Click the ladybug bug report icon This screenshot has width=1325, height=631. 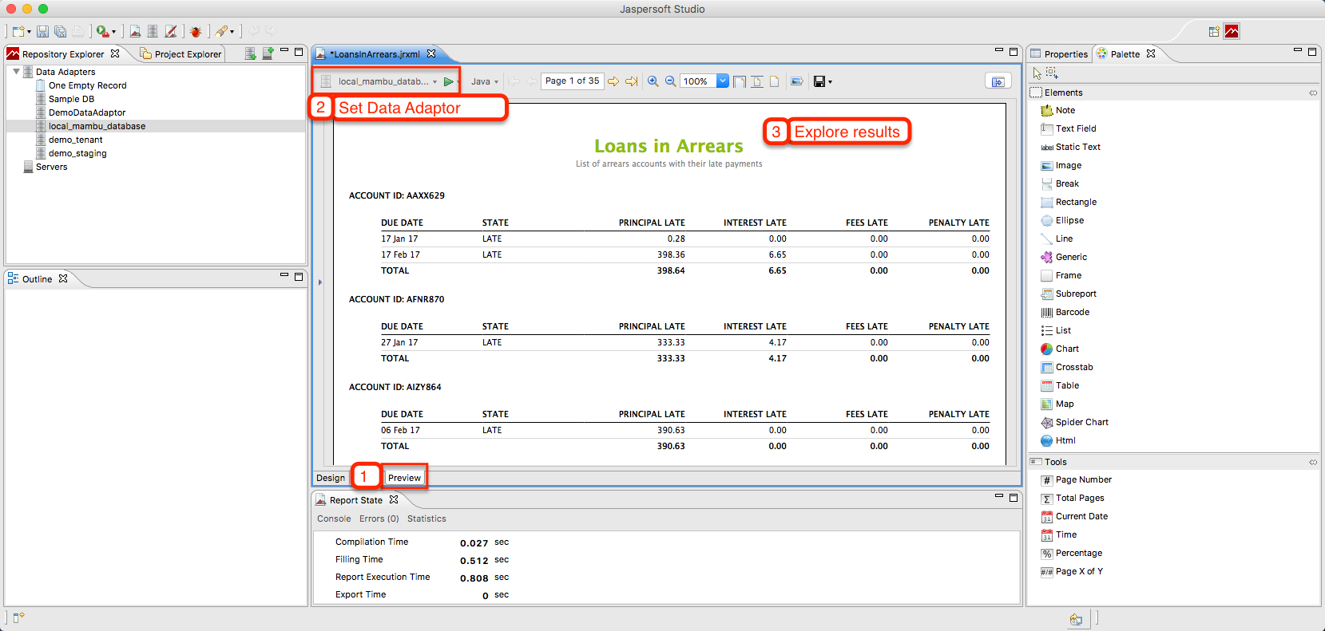[x=196, y=31]
